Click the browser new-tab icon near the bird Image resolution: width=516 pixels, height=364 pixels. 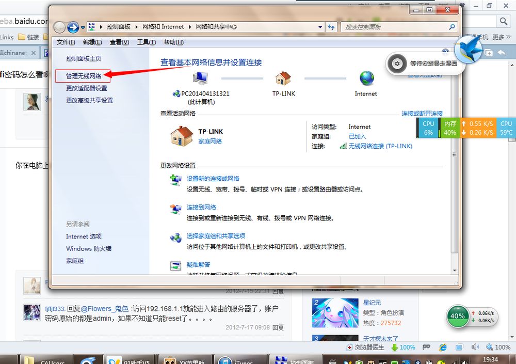pos(488,53)
